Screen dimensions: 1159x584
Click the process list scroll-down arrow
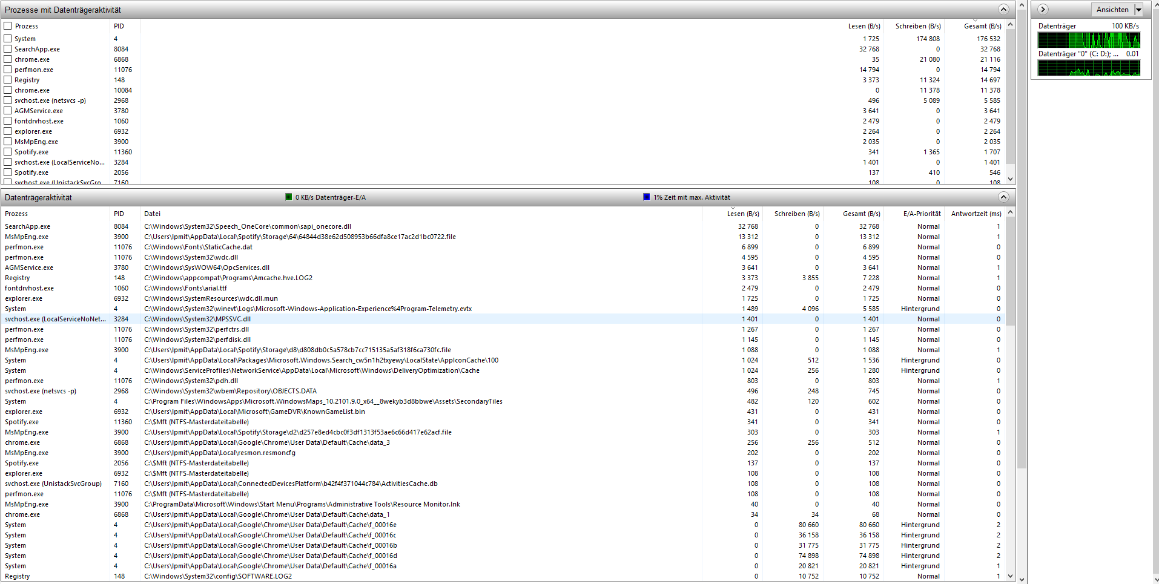[1010, 179]
